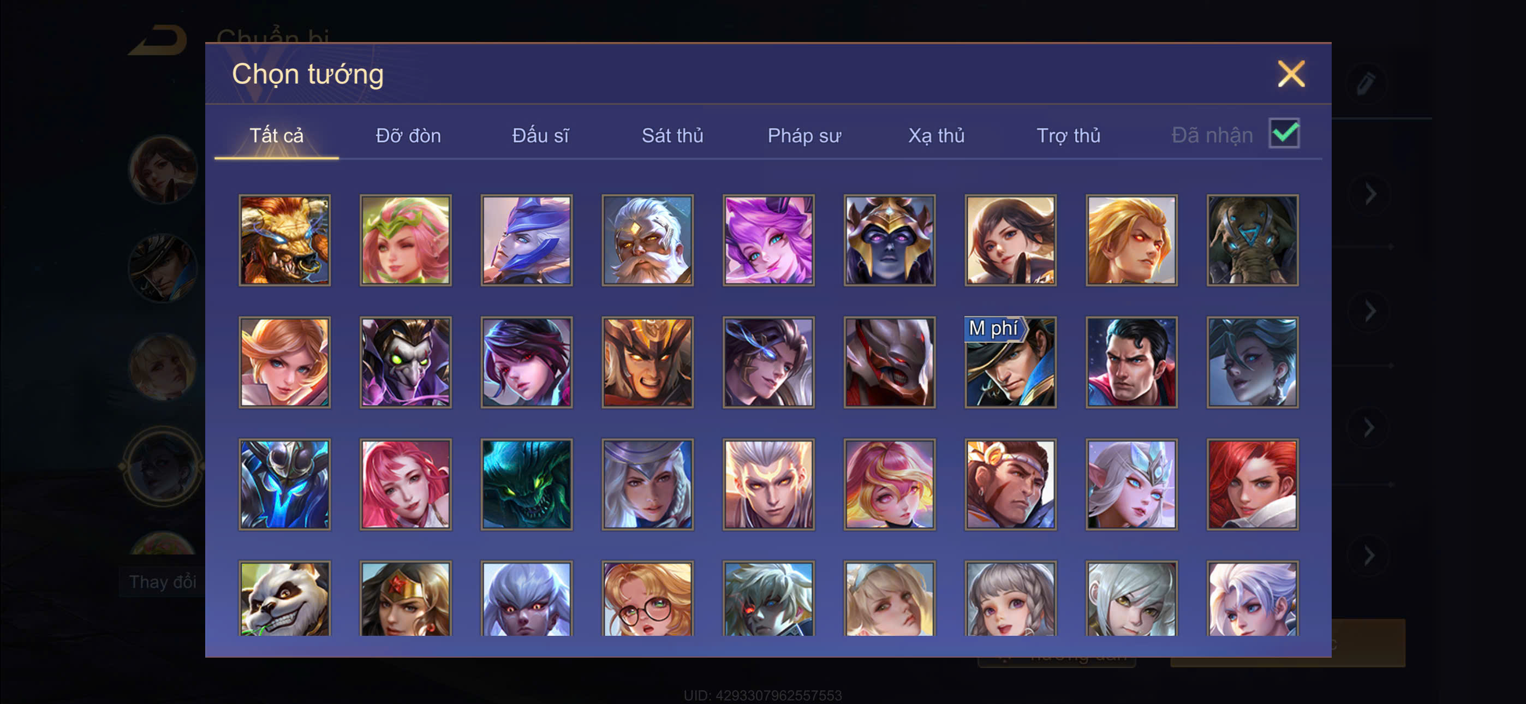
Task: Choose the elephant-like armored hero portrait
Action: (x=1253, y=240)
